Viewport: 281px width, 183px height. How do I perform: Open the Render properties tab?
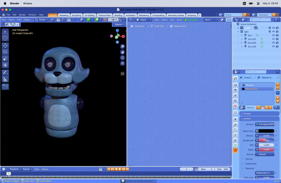[235, 85]
